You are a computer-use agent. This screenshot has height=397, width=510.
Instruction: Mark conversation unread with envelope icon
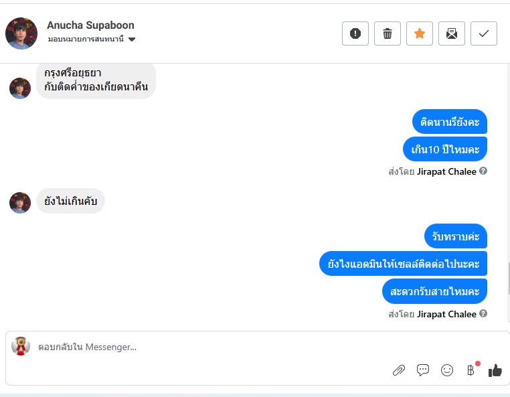(x=452, y=33)
